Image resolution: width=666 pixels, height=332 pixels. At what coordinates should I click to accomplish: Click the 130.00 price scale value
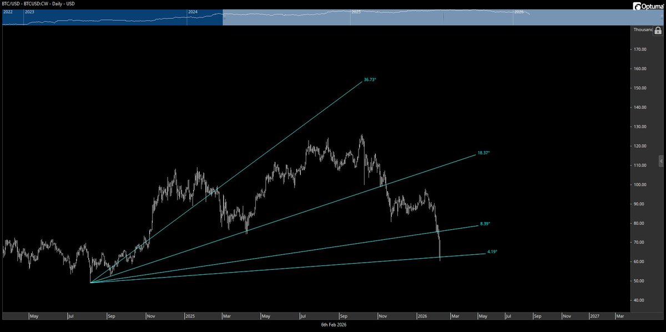[x=641, y=127]
